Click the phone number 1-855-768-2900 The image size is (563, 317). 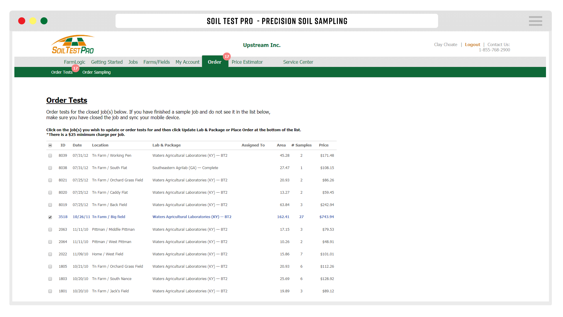494,50
